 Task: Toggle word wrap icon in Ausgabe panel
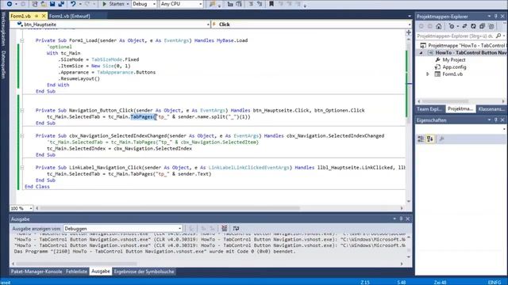(x=236, y=229)
